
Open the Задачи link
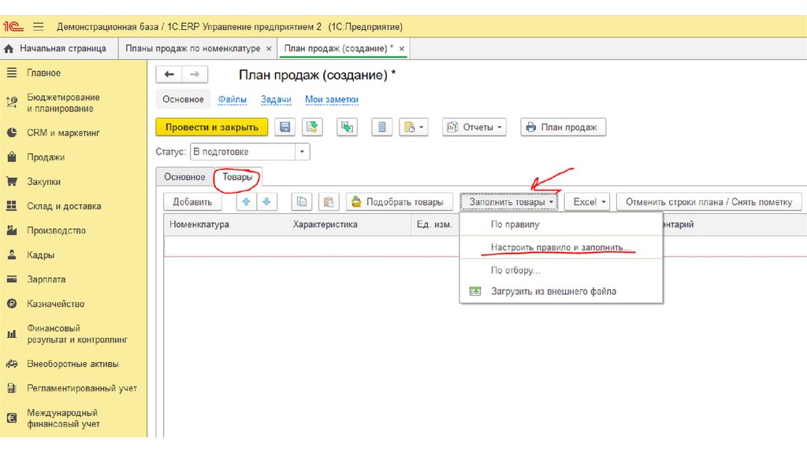[276, 99]
